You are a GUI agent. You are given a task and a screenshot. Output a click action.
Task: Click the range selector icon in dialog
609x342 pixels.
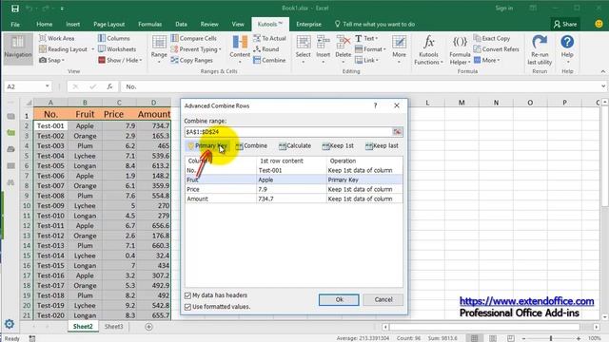[x=397, y=132]
